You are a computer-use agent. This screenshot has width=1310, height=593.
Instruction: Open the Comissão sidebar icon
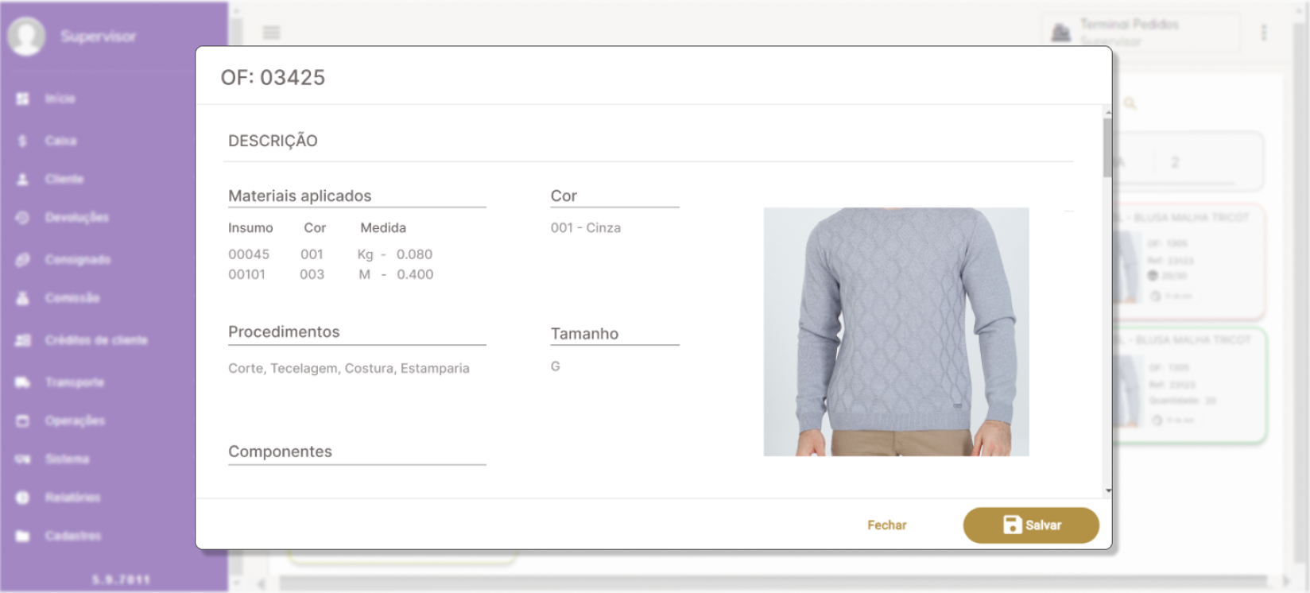[22, 298]
